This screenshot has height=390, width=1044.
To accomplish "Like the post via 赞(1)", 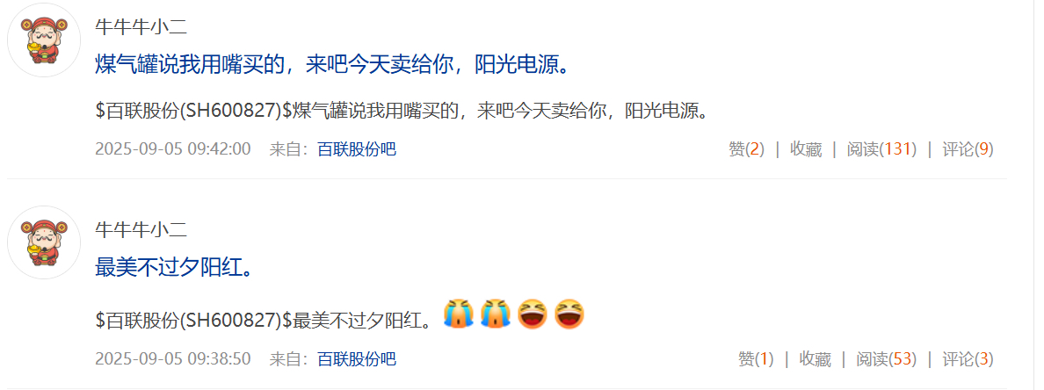I will [756, 359].
